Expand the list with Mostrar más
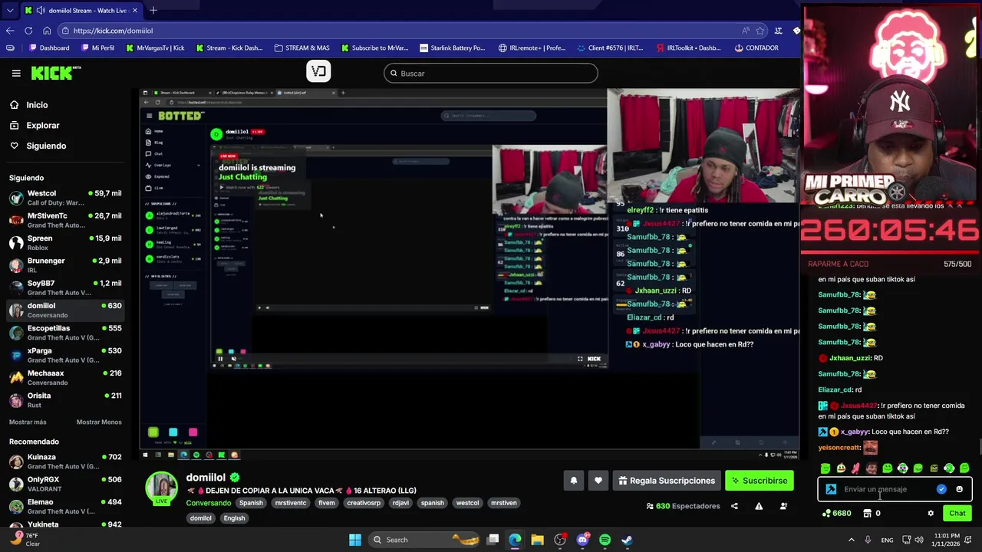 point(28,422)
